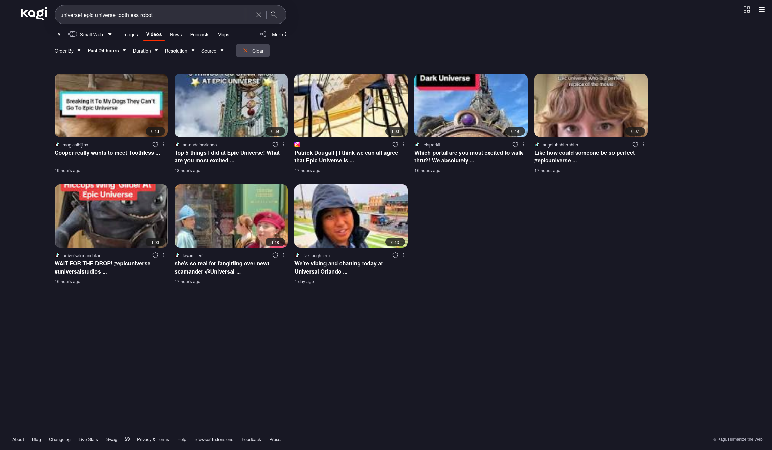The width and height of the screenshot is (772, 450).
Task: Click the share results icon
Action: pyautogui.click(x=263, y=34)
